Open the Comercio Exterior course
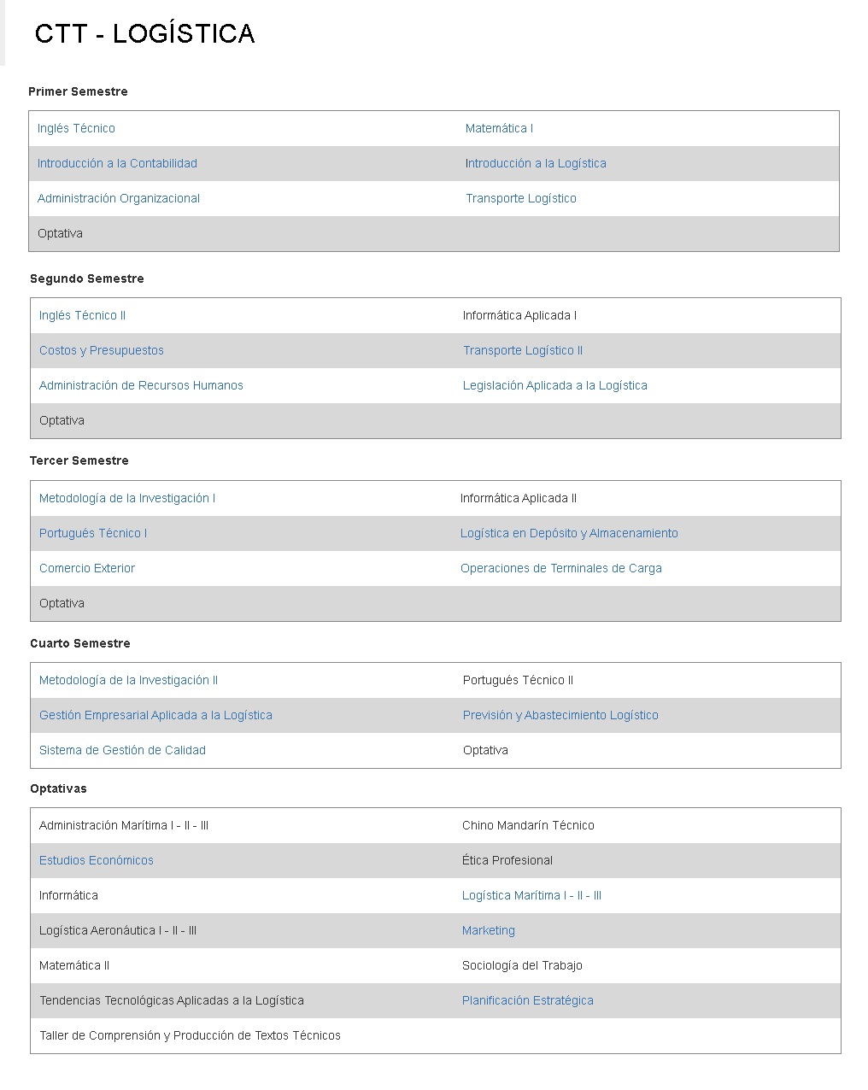The width and height of the screenshot is (868, 1090). click(x=87, y=568)
